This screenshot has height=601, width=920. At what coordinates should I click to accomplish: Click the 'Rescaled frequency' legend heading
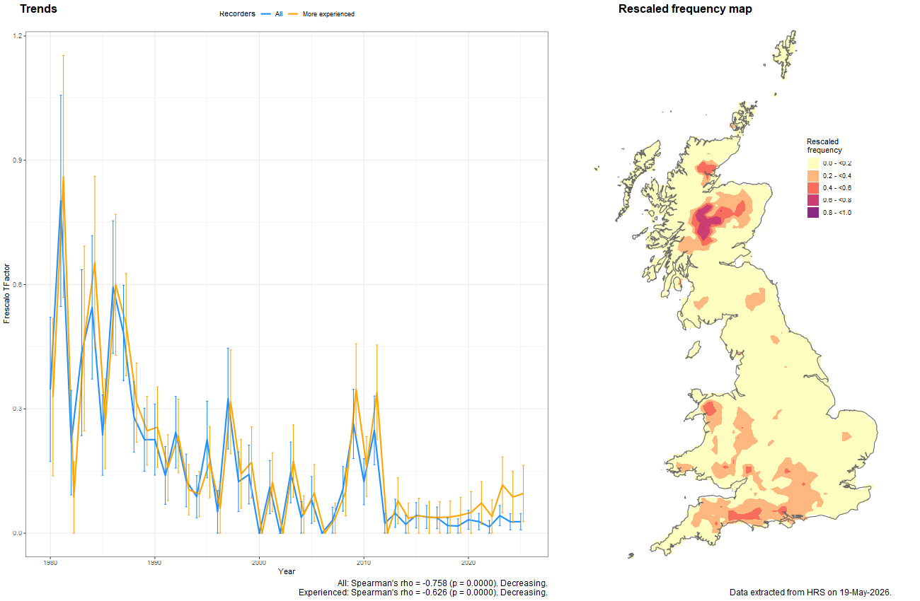(x=824, y=146)
